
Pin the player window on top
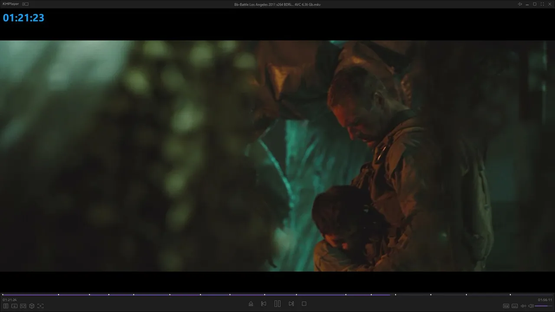click(520, 4)
